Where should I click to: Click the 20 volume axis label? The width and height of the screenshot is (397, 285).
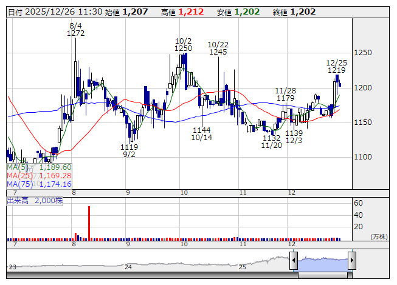[358, 227]
